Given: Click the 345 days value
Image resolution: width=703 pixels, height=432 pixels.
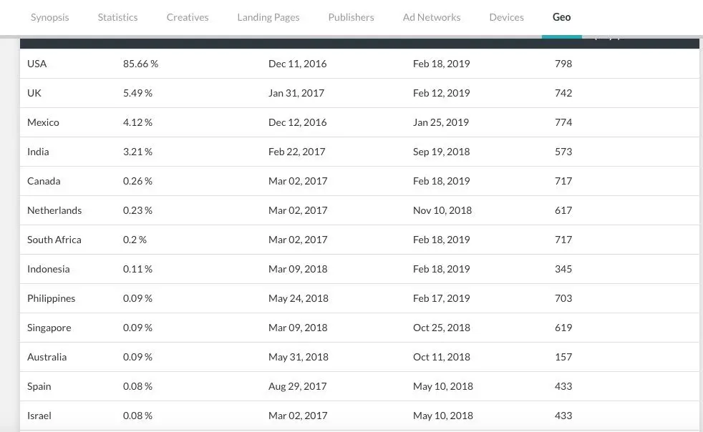Looking at the screenshot, I should click(x=563, y=269).
